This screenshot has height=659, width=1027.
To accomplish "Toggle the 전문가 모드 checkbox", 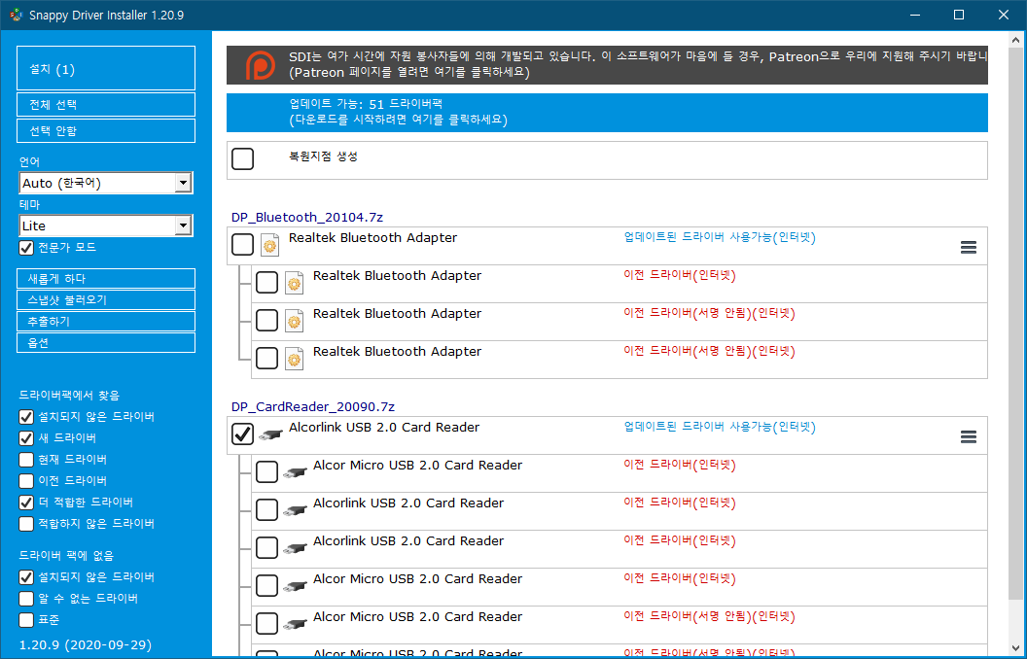I will tap(26, 248).
